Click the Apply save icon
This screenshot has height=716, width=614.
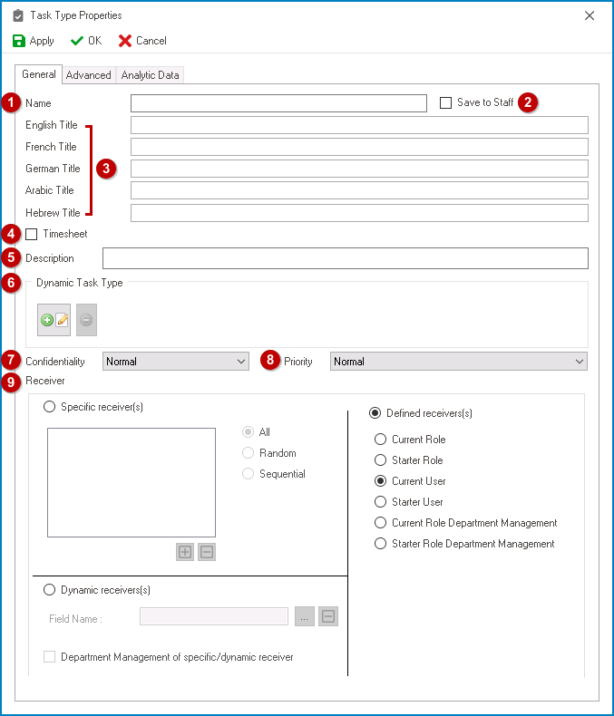click(19, 41)
